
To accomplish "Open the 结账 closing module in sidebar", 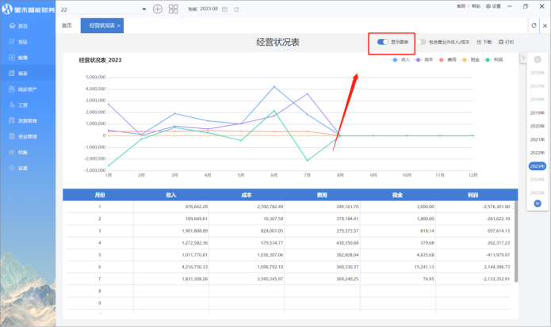I will [23, 152].
